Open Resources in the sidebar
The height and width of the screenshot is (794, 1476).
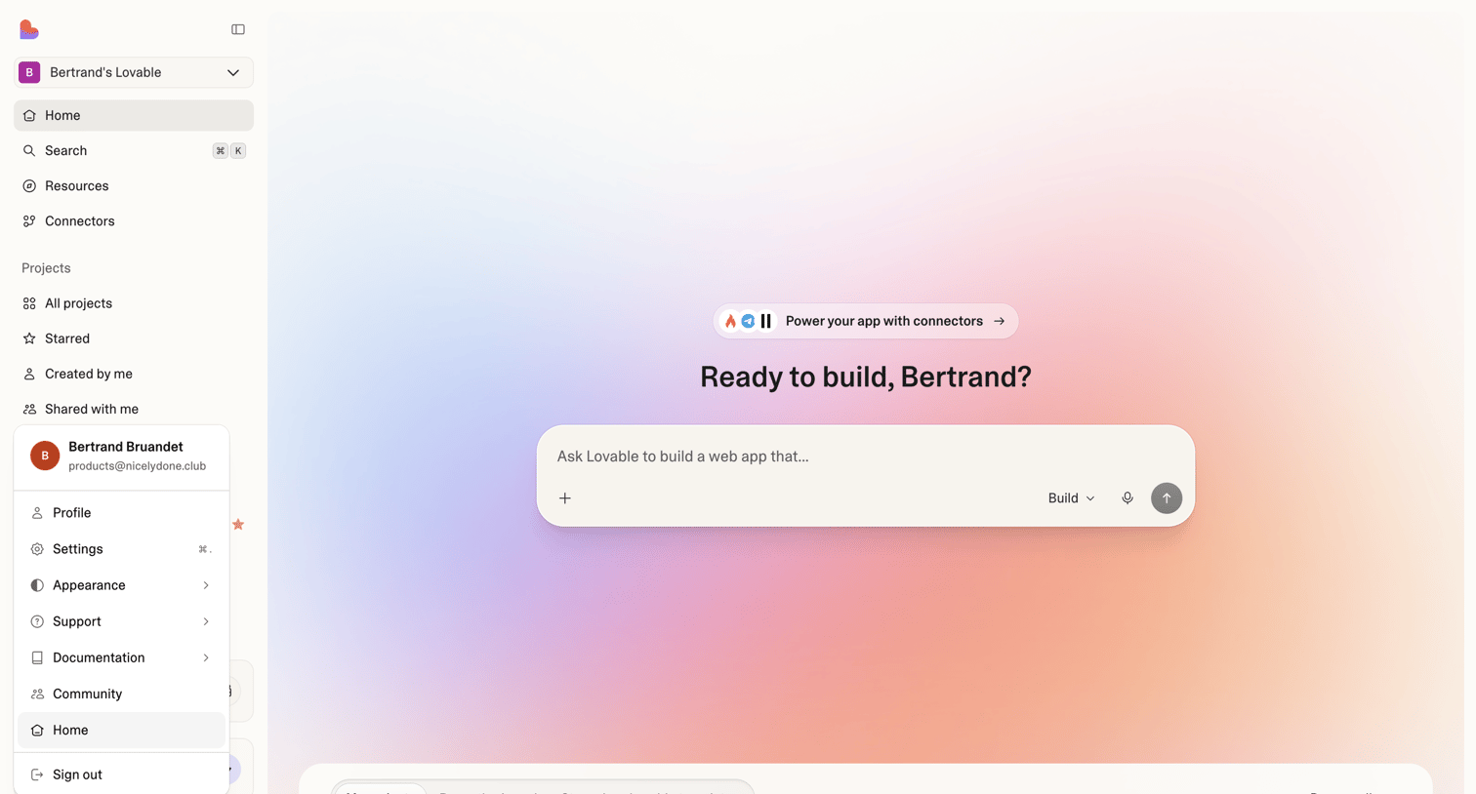click(x=134, y=185)
